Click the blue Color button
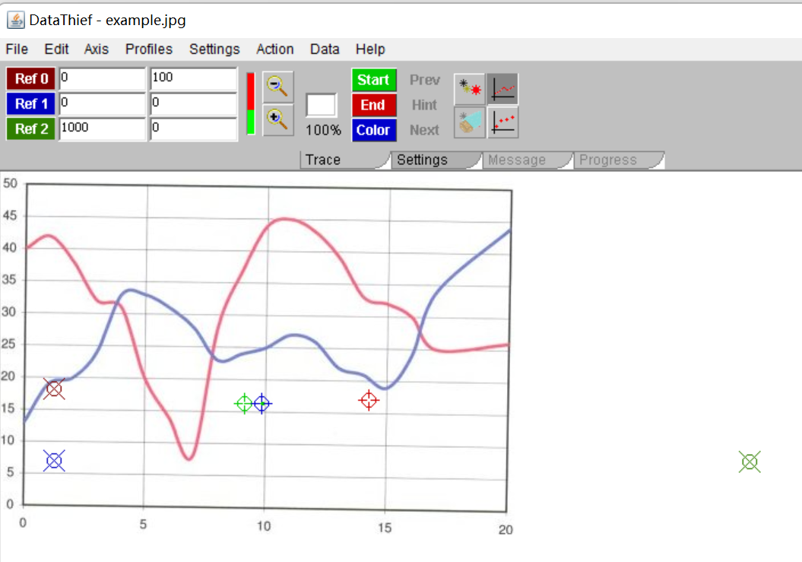This screenshot has height=562, width=802. (374, 130)
